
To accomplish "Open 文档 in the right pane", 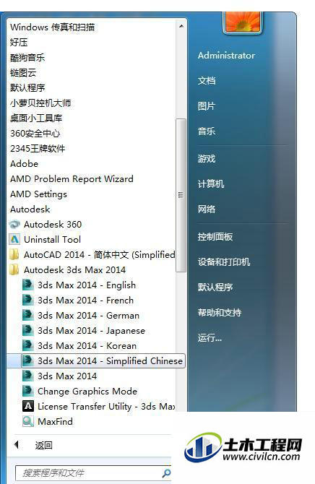I will tap(207, 81).
